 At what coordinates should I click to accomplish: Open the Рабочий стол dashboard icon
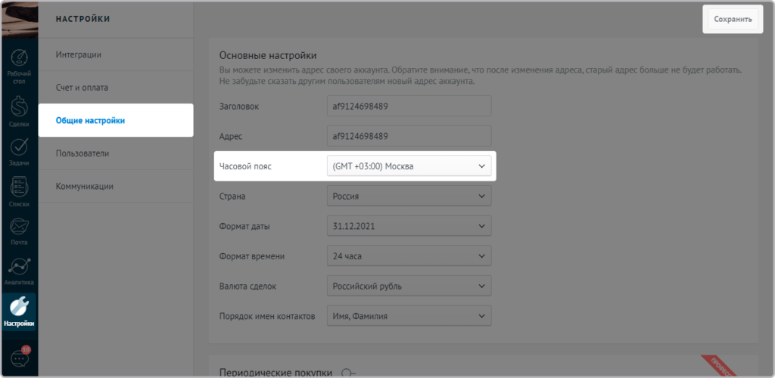click(x=19, y=66)
